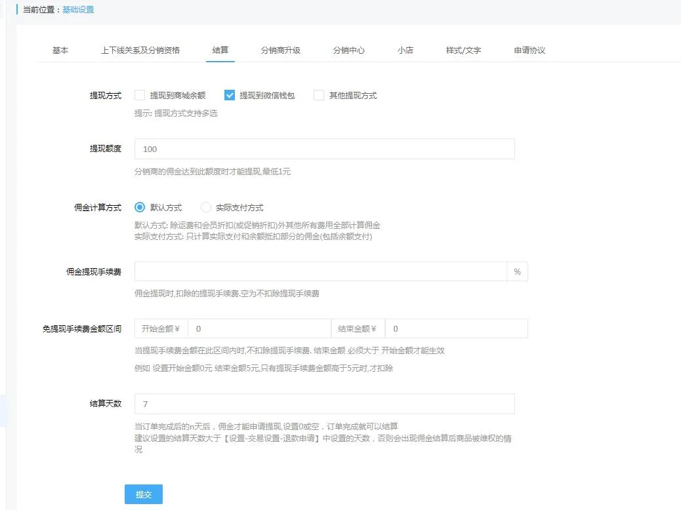This screenshot has width=681, height=510.
Task: Check 提现到商城余额 checkbox
Action: [x=140, y=95]
